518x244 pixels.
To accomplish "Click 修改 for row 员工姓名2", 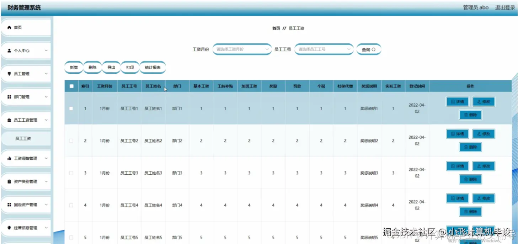I will pos(484,134).
